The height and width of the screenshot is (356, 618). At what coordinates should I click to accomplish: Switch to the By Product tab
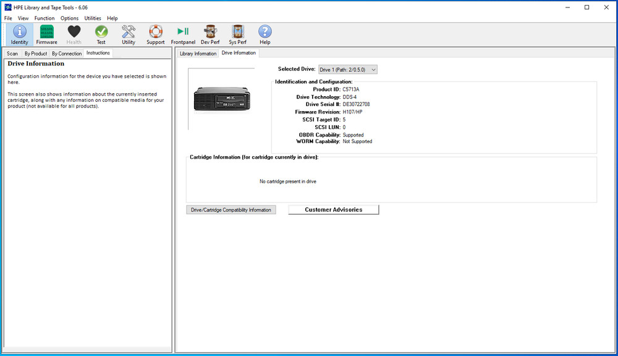coord(35,54)
